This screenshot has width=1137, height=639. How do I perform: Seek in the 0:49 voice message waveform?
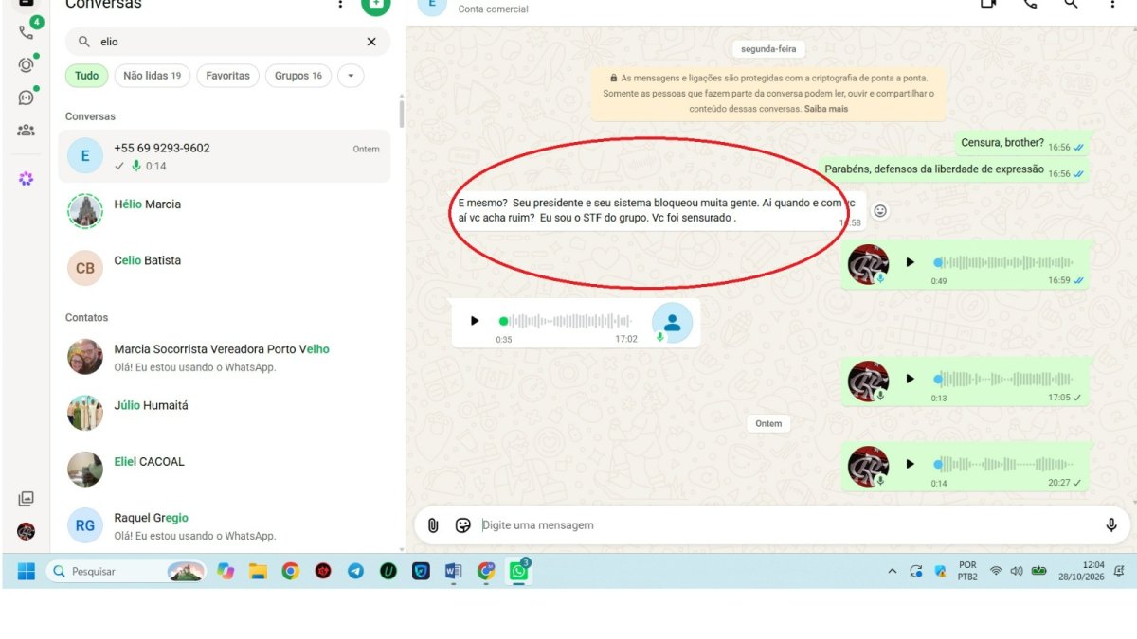tap(1003, 262)
